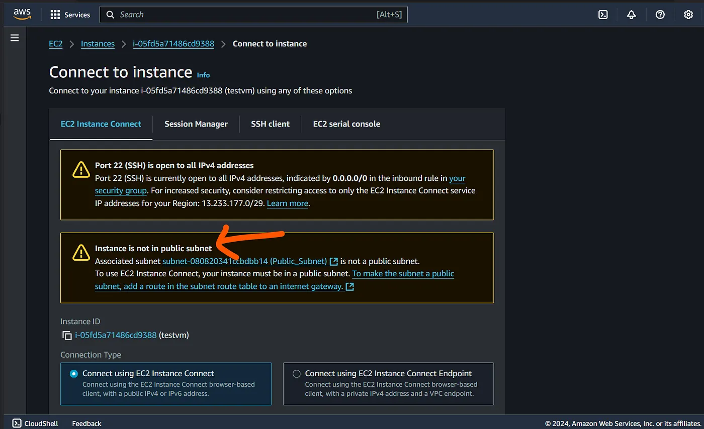
Task: Go to Instances breadcrumb link
Action: (98, 44)
